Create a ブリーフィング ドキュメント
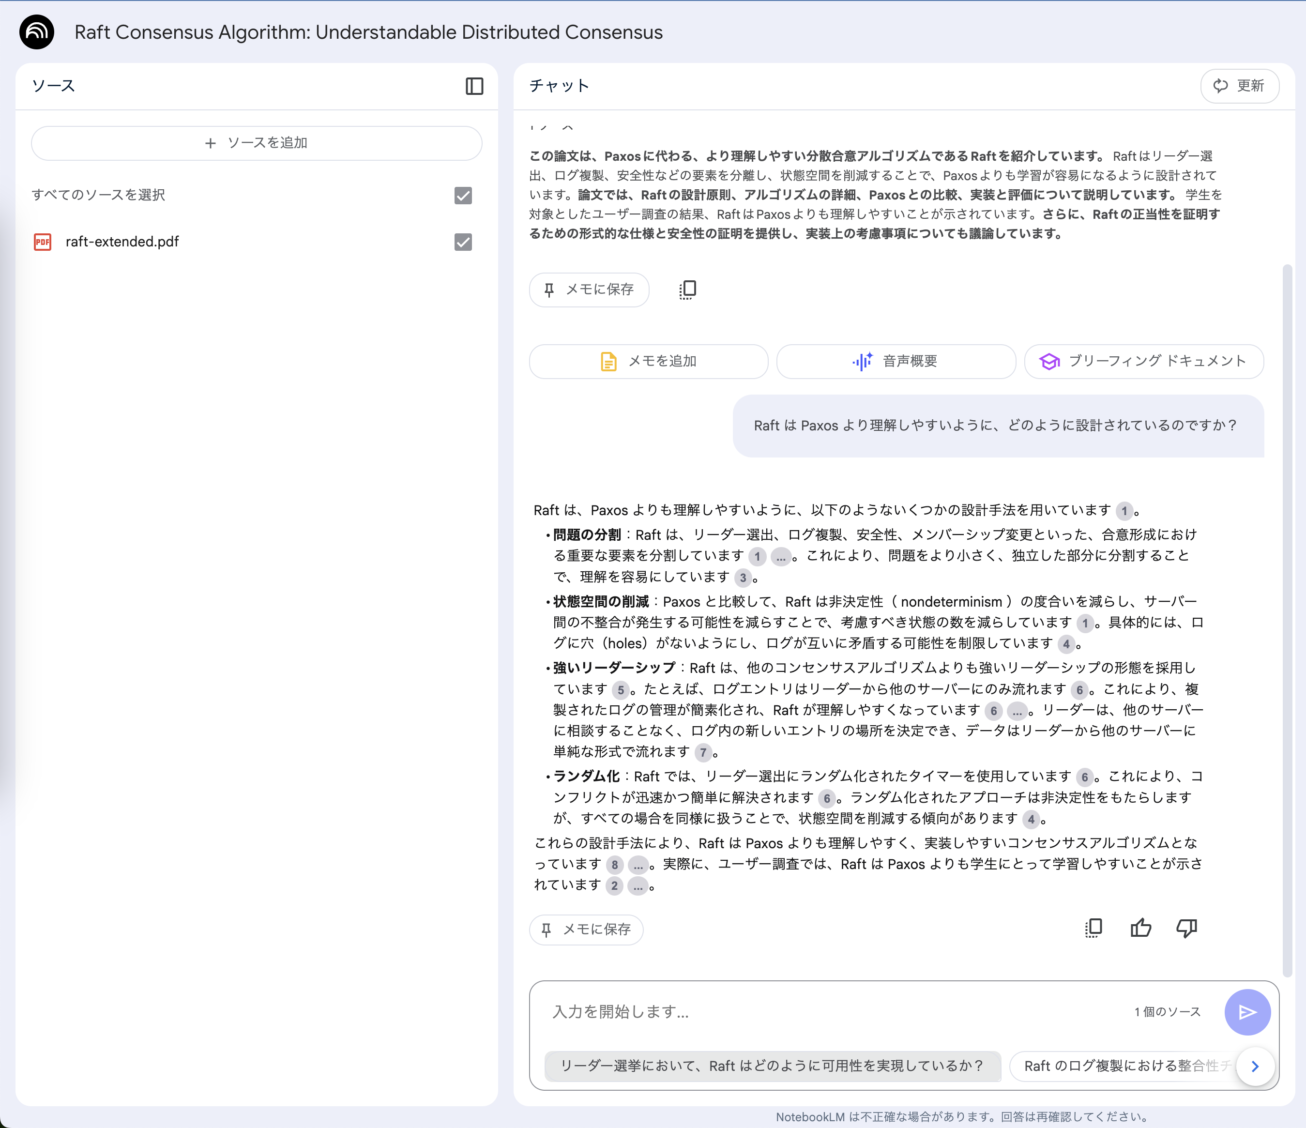Screen dimensions: 1306x1128 1143,361
